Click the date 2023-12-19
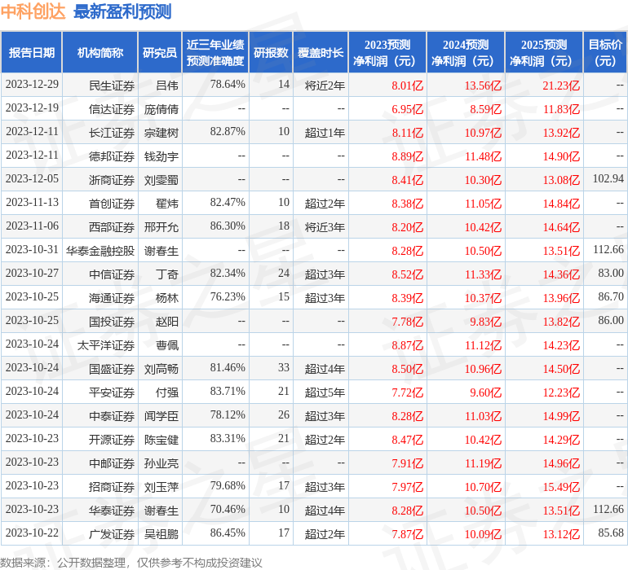 pos(32,107)
